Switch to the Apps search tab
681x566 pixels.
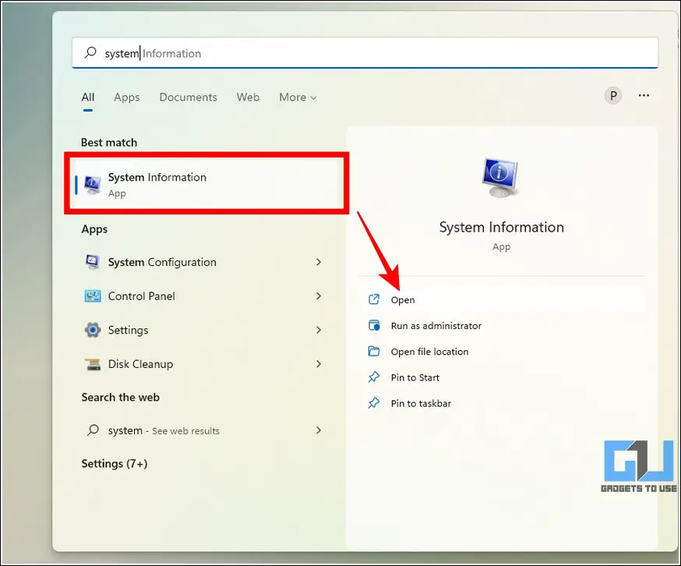(x=127, y=97)
